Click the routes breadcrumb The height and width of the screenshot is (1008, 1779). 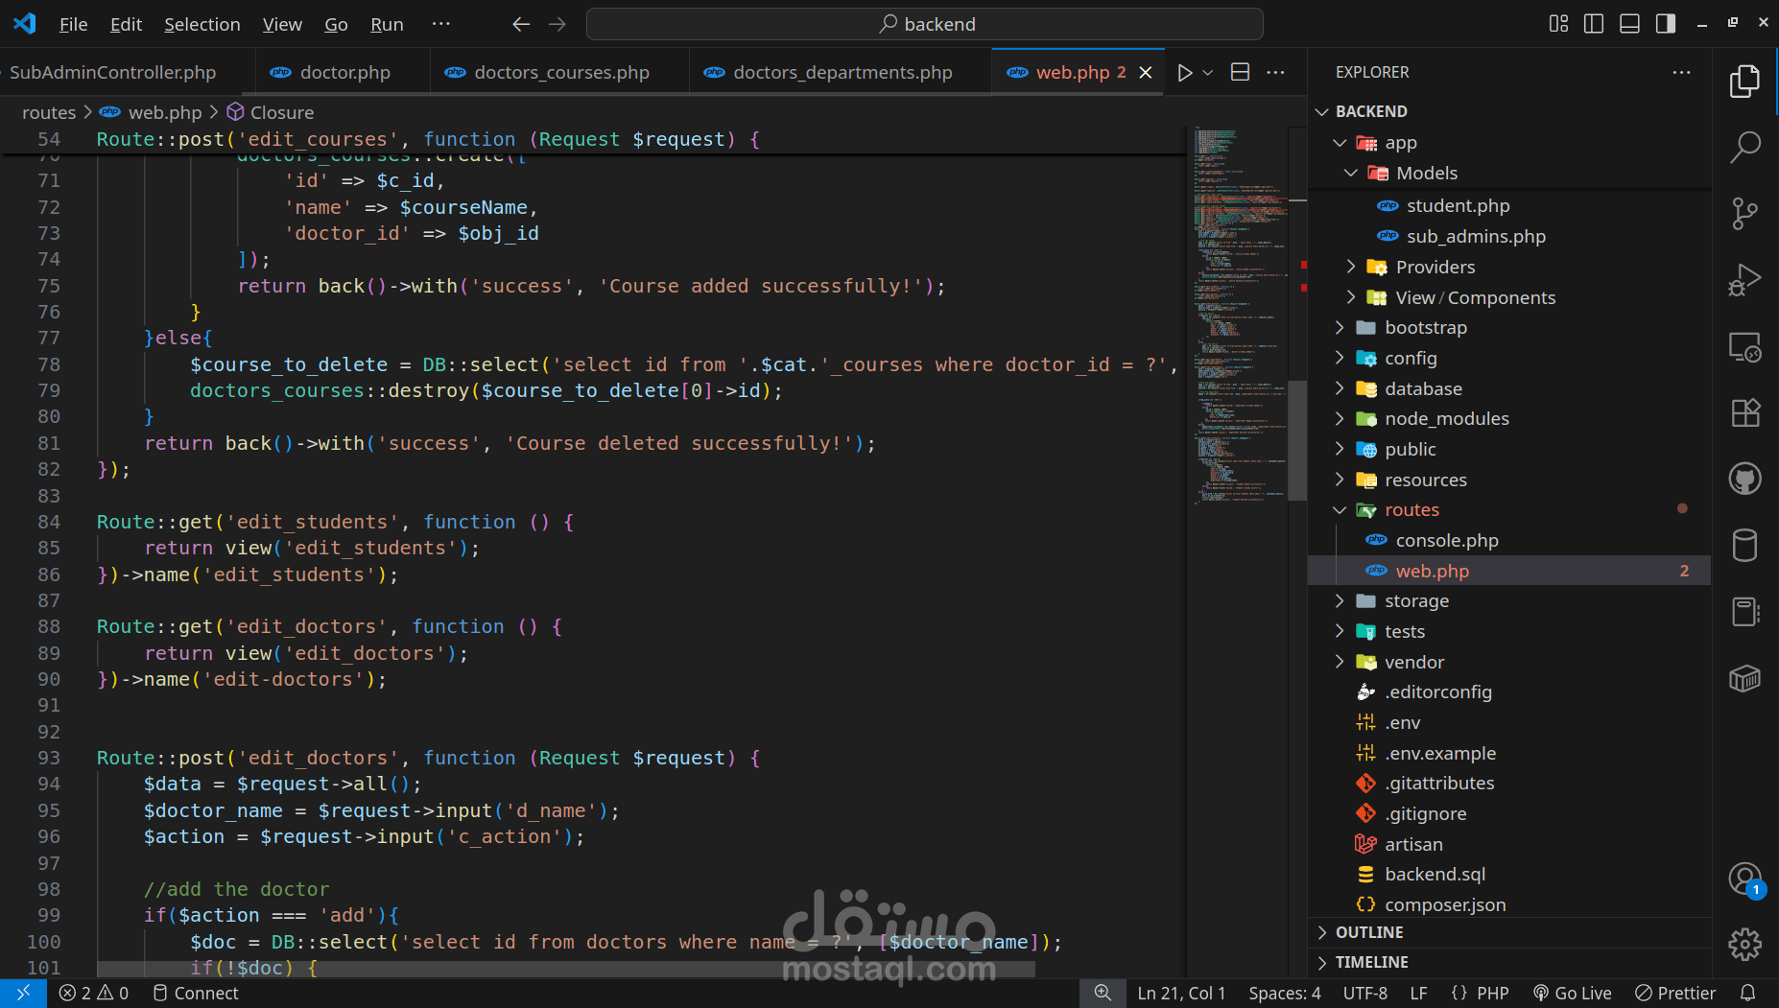(49, 112)
